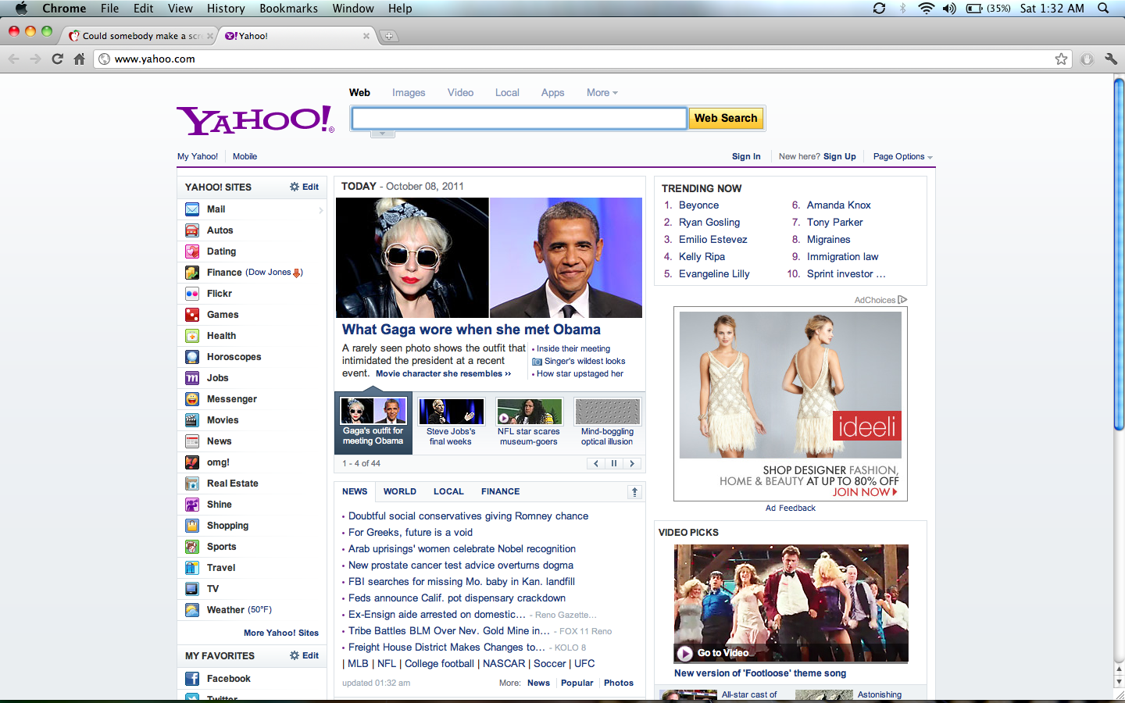Open the LOCAL news tab

448,491
